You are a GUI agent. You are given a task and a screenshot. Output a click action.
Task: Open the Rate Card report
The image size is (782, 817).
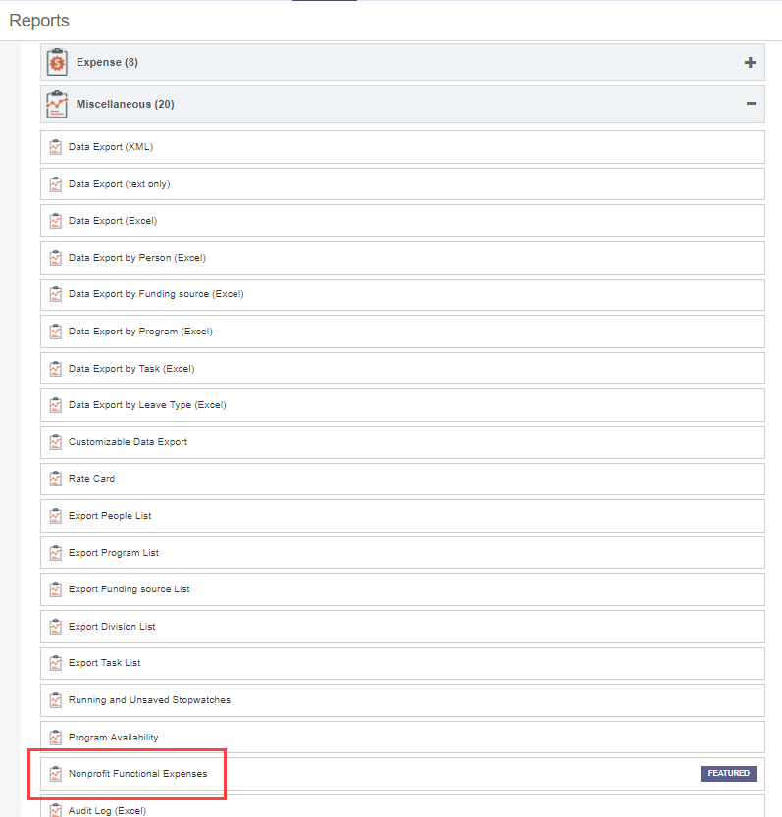click(402, 479)
